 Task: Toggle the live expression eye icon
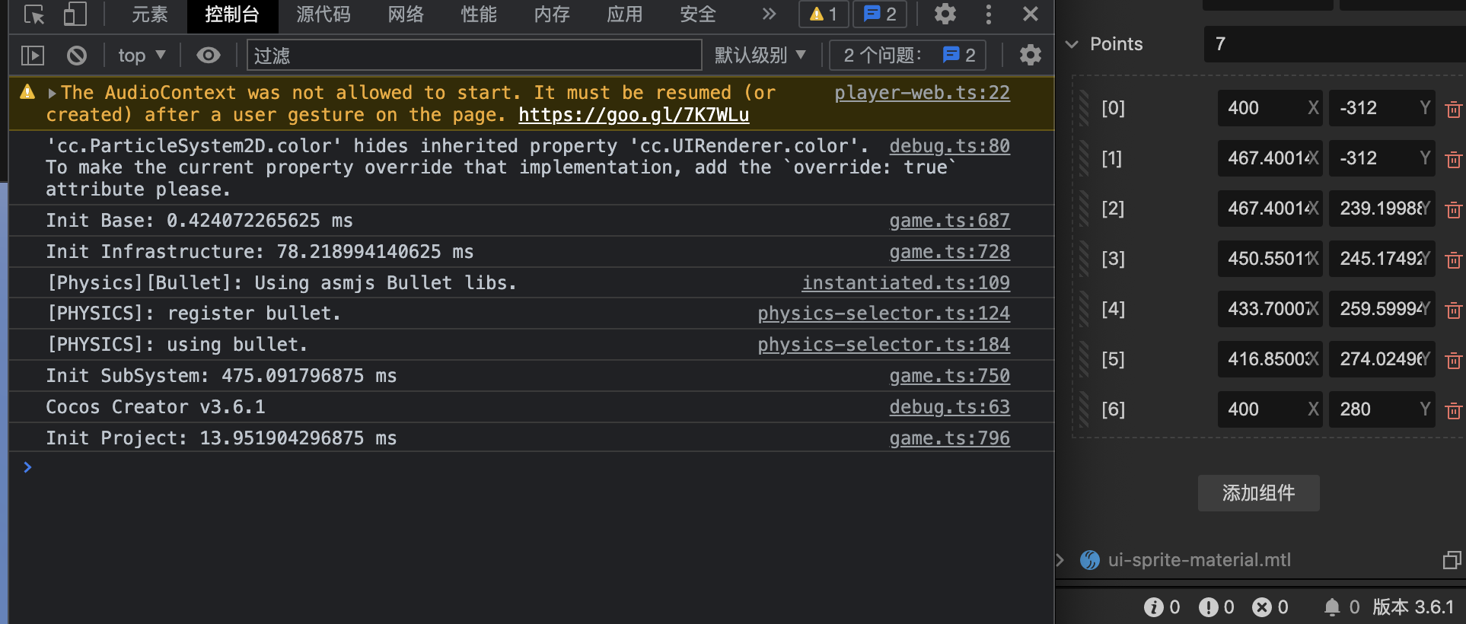click(208, 56)
